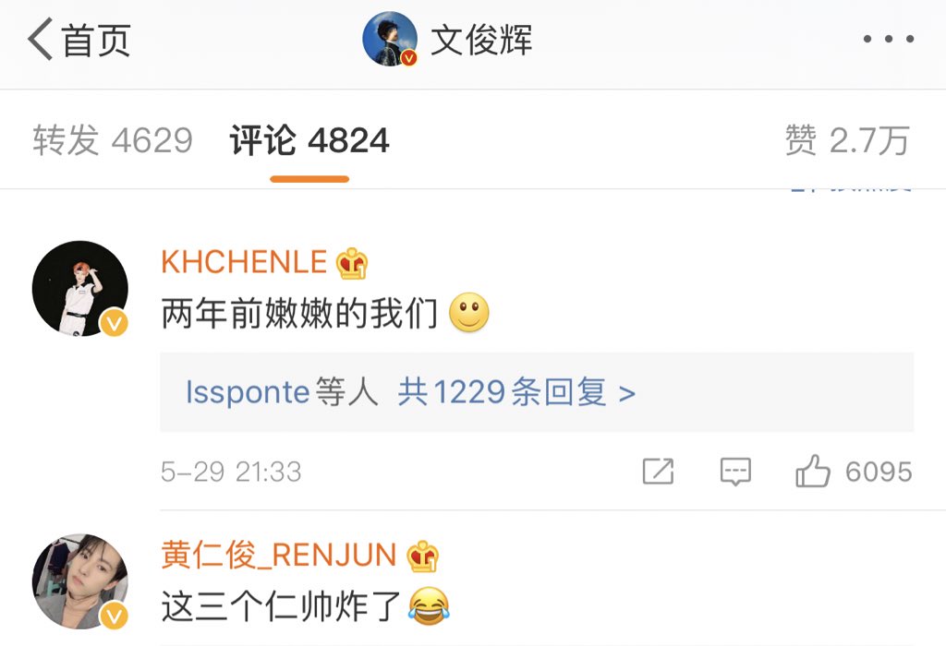
Task: Switch to the 赞 2.7万 tab
Action: point(847,140)
